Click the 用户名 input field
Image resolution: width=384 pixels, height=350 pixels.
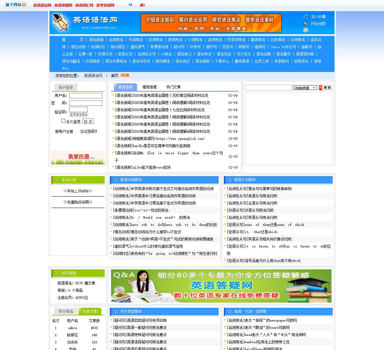(86, 96)
